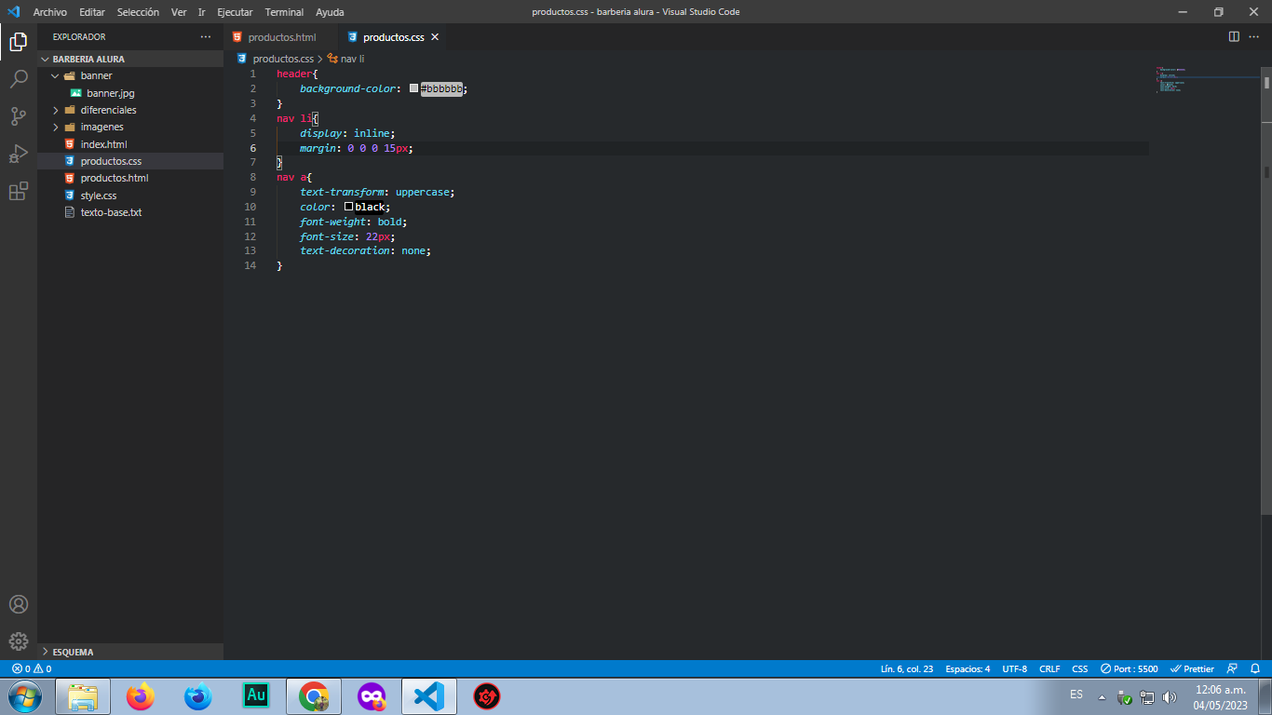The height and width of the screenshot is (715, 1272).
Task: Open the Ir menu
Action: coord(202,12)
